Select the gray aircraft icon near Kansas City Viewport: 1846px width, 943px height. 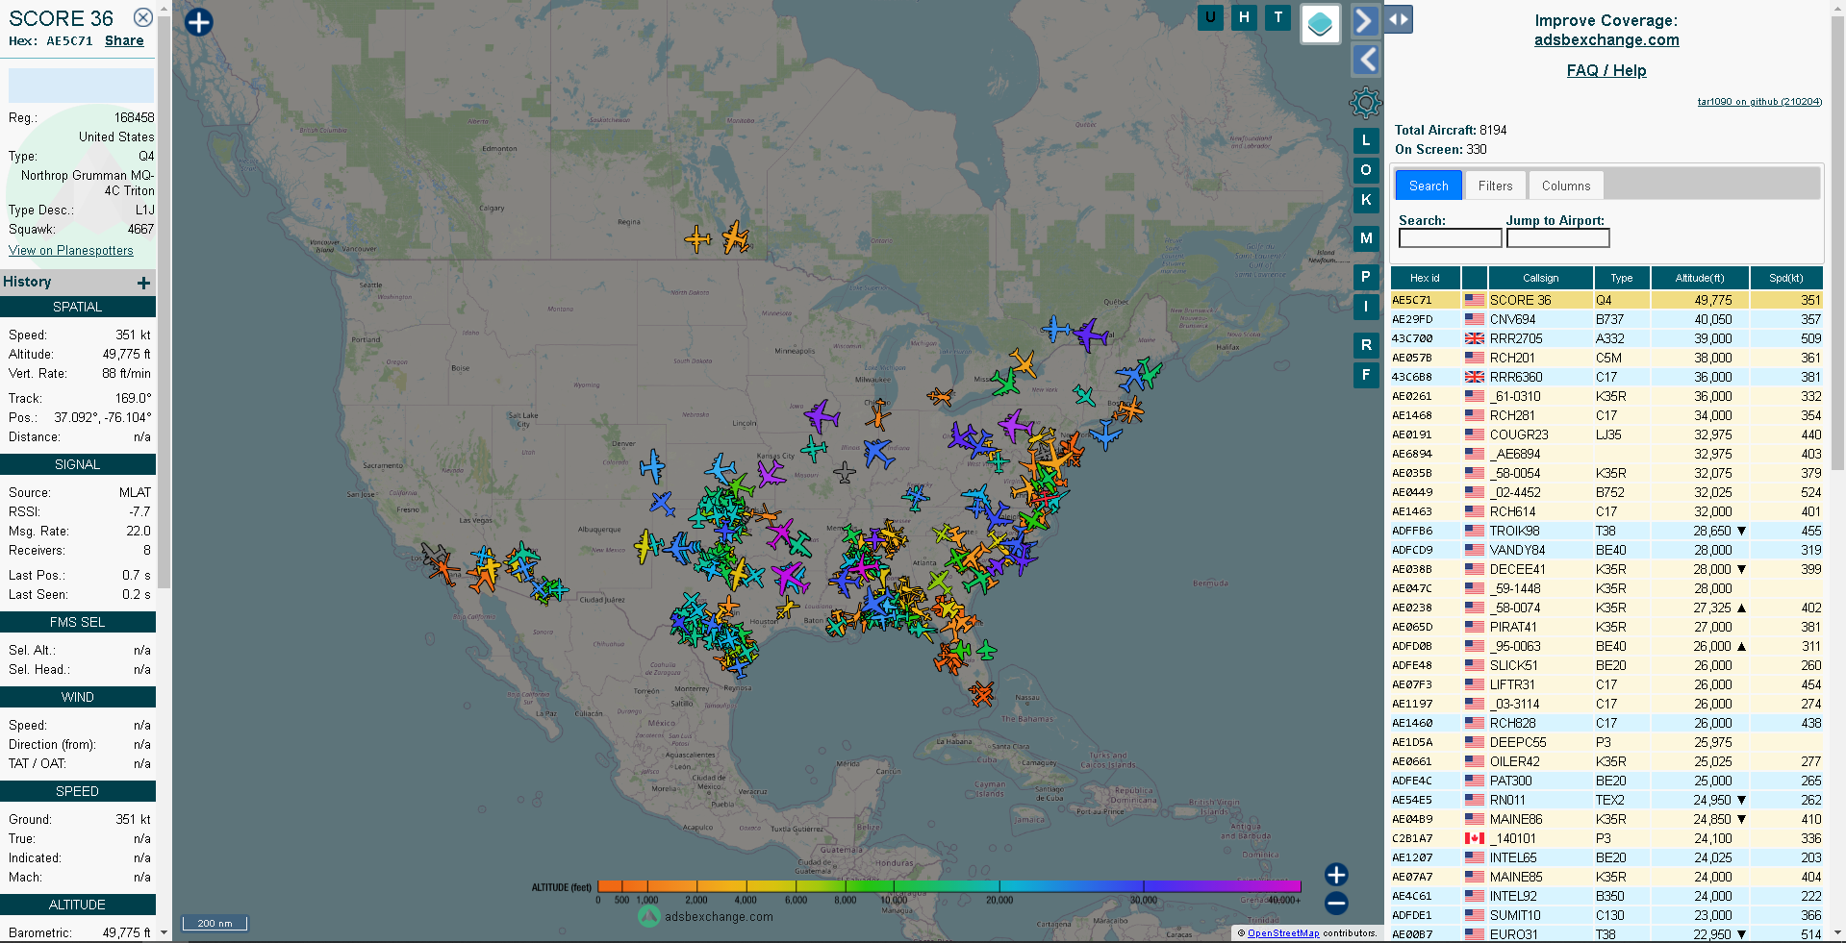(x=845, y=472)
